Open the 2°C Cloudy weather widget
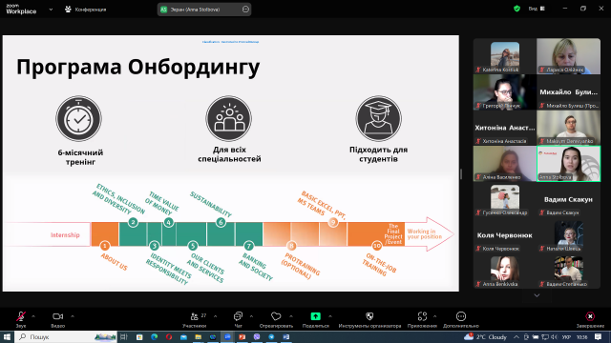Viewport: 611px width, 343px height. pyautogui.click(x=486, y=336)
